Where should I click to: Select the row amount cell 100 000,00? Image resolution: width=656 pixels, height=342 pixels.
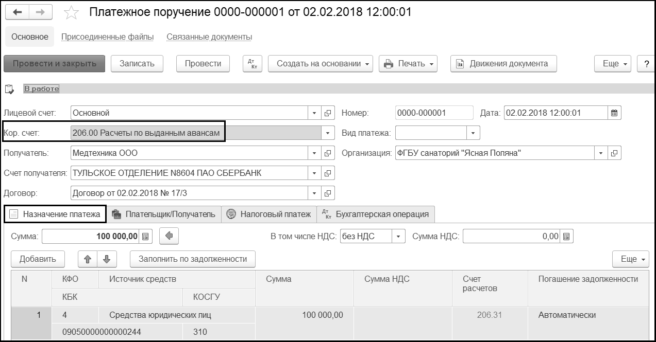305,315
